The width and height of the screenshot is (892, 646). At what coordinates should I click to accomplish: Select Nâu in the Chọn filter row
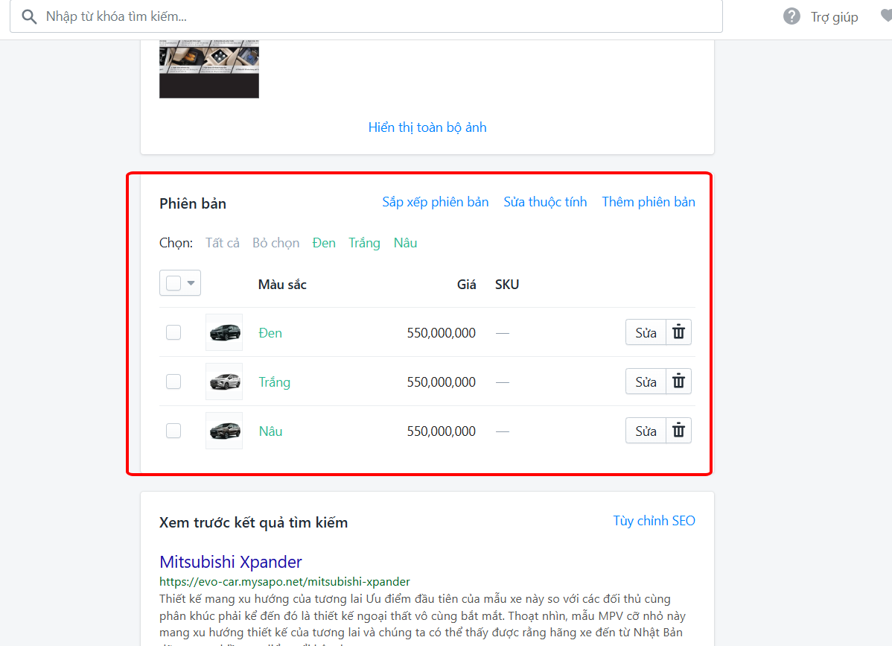(x=405, y=243)
